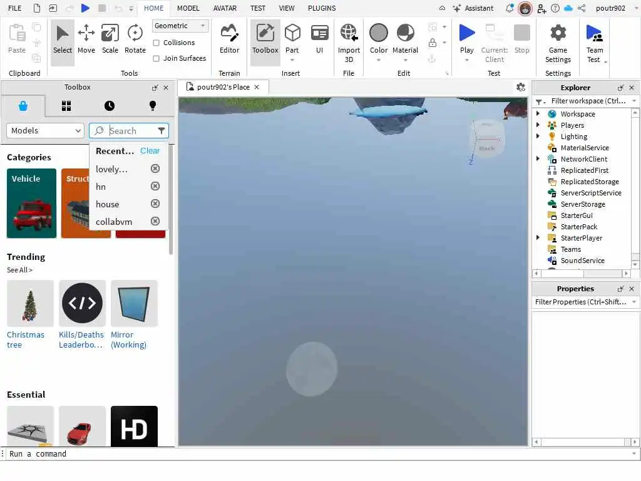Click the Christmas tree thumbnail
641x481 pixels.
[30, 303]
